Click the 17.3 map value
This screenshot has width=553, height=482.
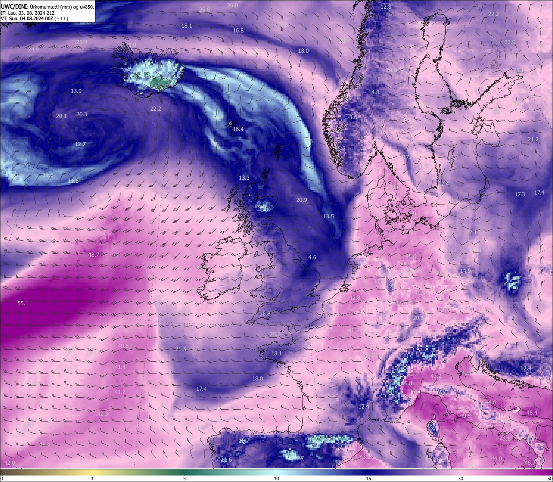click(520, 195)
